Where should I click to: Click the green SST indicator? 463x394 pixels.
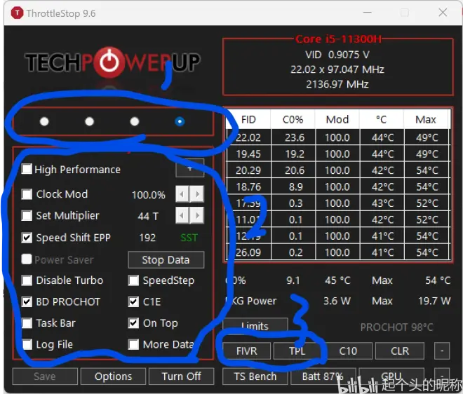[x=189, y=238]
